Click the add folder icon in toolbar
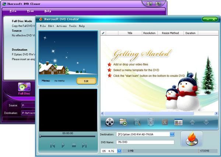The height and width of the screenshot is (157, 221). (x=123, y=122)
